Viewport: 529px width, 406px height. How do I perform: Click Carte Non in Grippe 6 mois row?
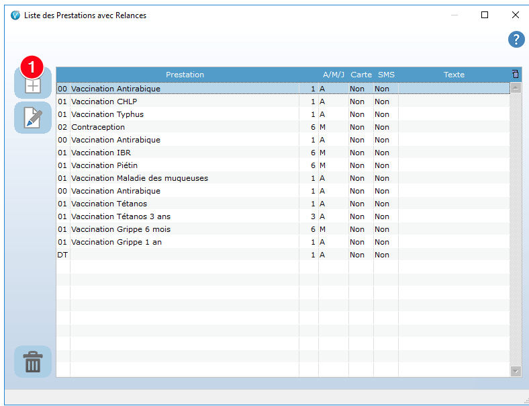(357, 229)
